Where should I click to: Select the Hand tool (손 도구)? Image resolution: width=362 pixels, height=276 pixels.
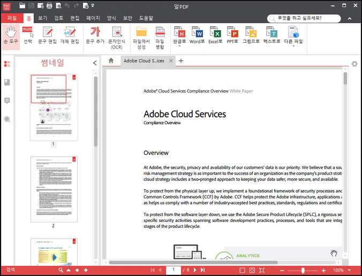[x=11, y=36]
